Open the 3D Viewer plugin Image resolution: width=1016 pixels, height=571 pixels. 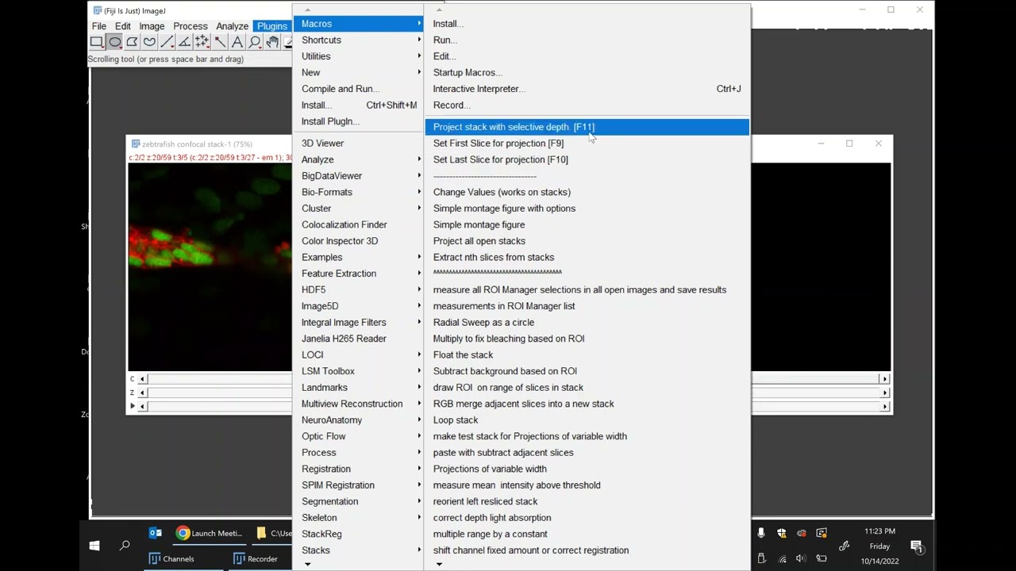(x=358, y=144)
